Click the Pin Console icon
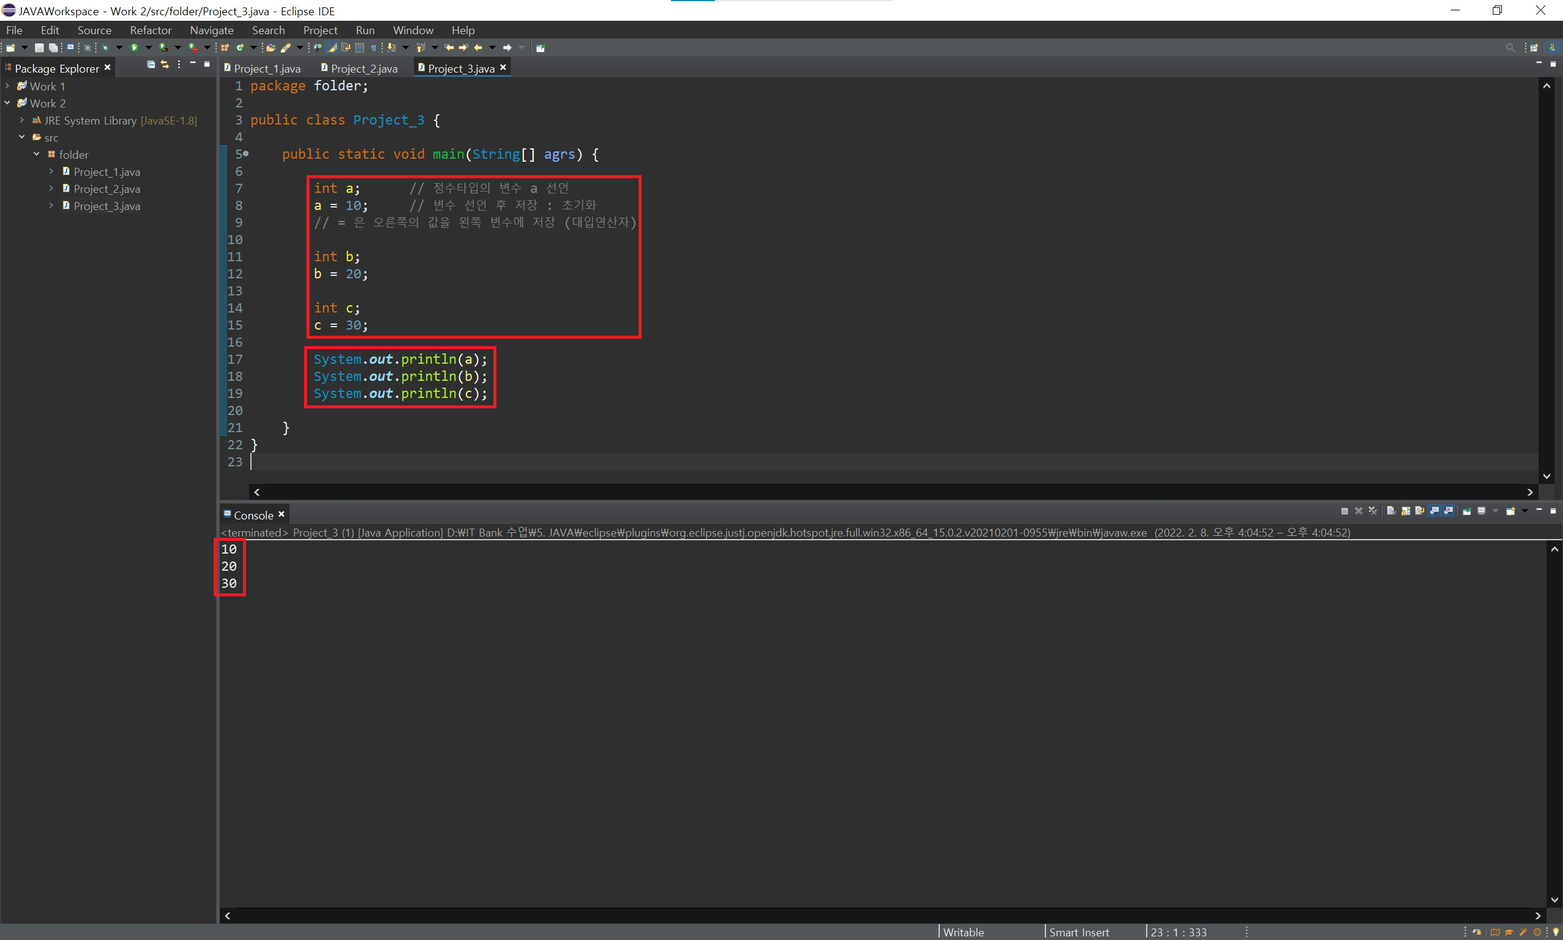 pos(1466,511)
